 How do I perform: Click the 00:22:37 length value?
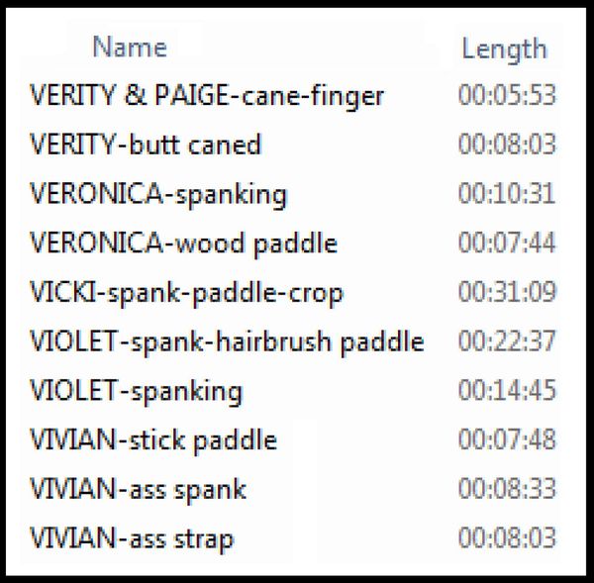(x=507, y=340)
